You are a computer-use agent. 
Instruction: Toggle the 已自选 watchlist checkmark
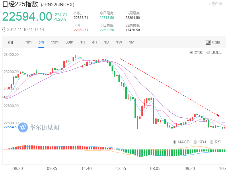[215, 4]
